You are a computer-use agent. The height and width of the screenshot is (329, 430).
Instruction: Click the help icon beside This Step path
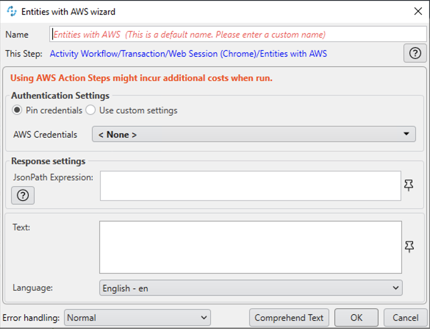tap(415, 54)
